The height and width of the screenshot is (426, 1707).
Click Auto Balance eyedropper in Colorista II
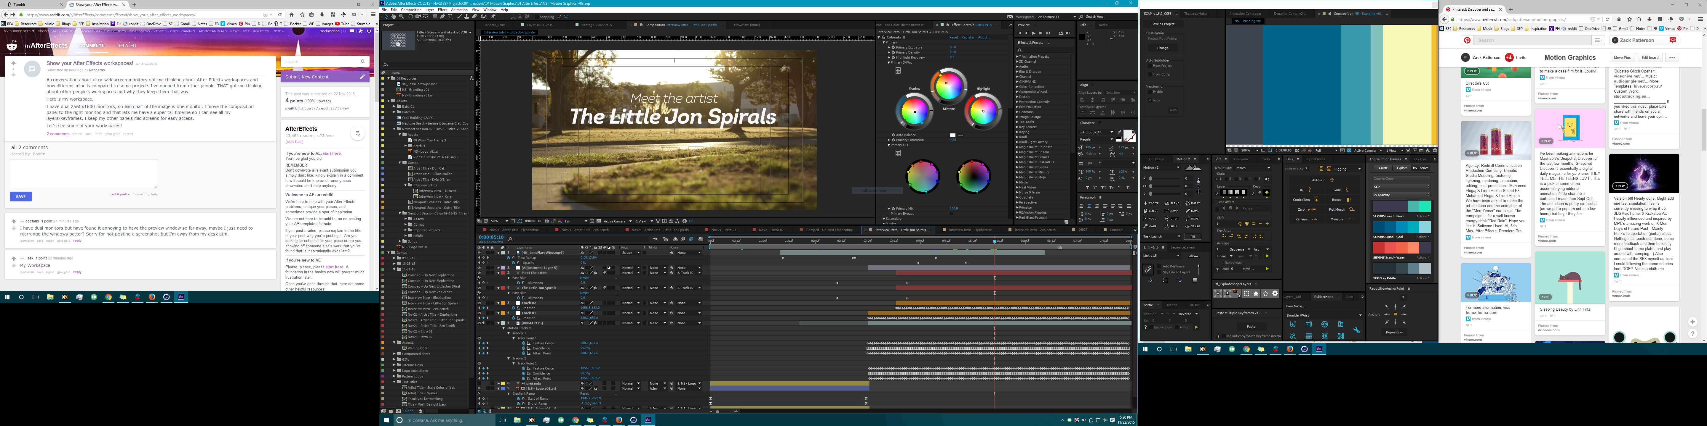click(x=961, y=135)
